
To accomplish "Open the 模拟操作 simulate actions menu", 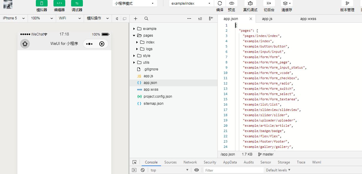I will (98, 18).
